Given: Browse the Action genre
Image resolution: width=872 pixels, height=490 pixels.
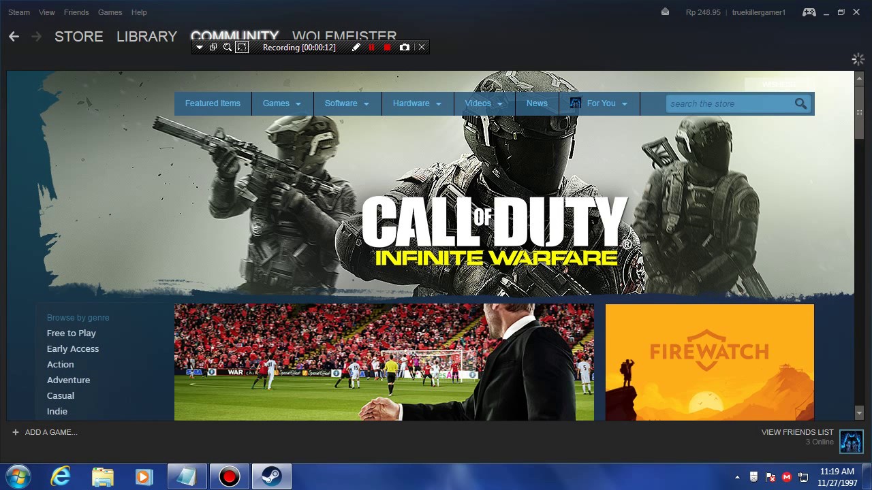Looking at the screenshot, I should click(61, 364).
